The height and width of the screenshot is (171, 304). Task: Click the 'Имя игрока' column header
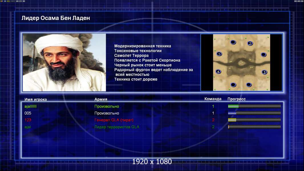click(35, 99)
